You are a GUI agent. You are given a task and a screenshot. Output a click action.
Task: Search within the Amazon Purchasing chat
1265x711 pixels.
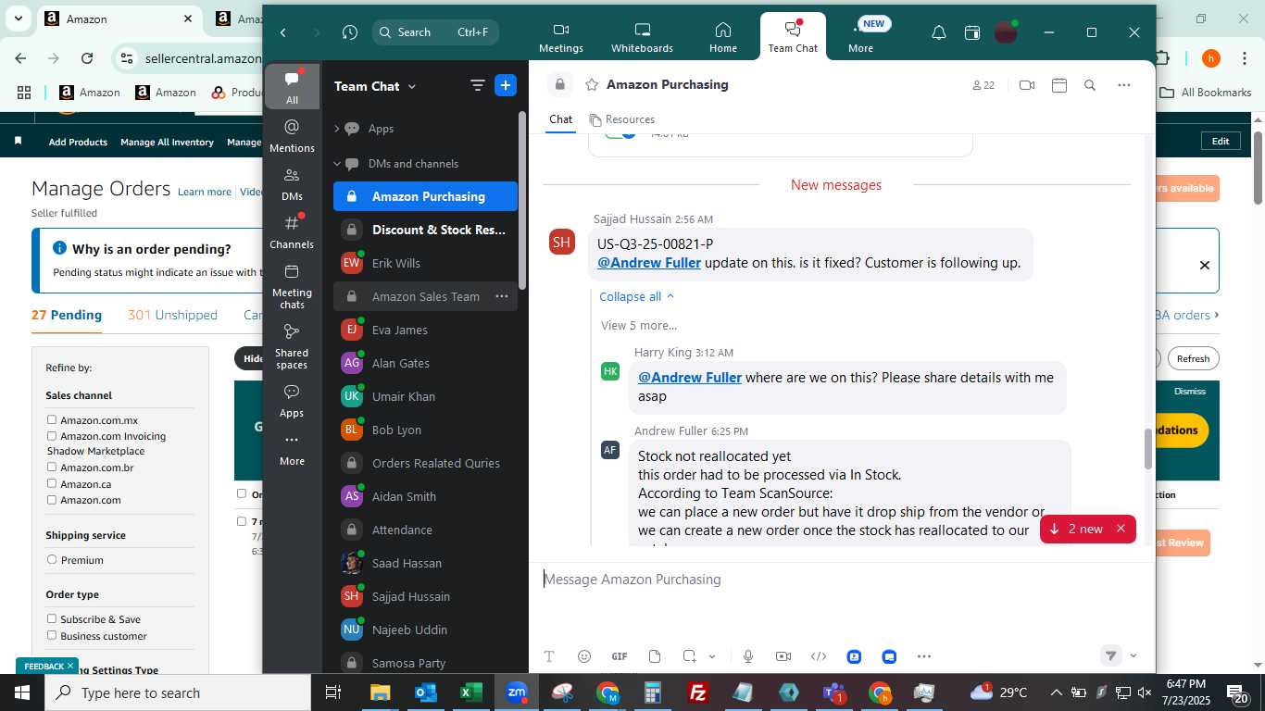pos(1090,85)
